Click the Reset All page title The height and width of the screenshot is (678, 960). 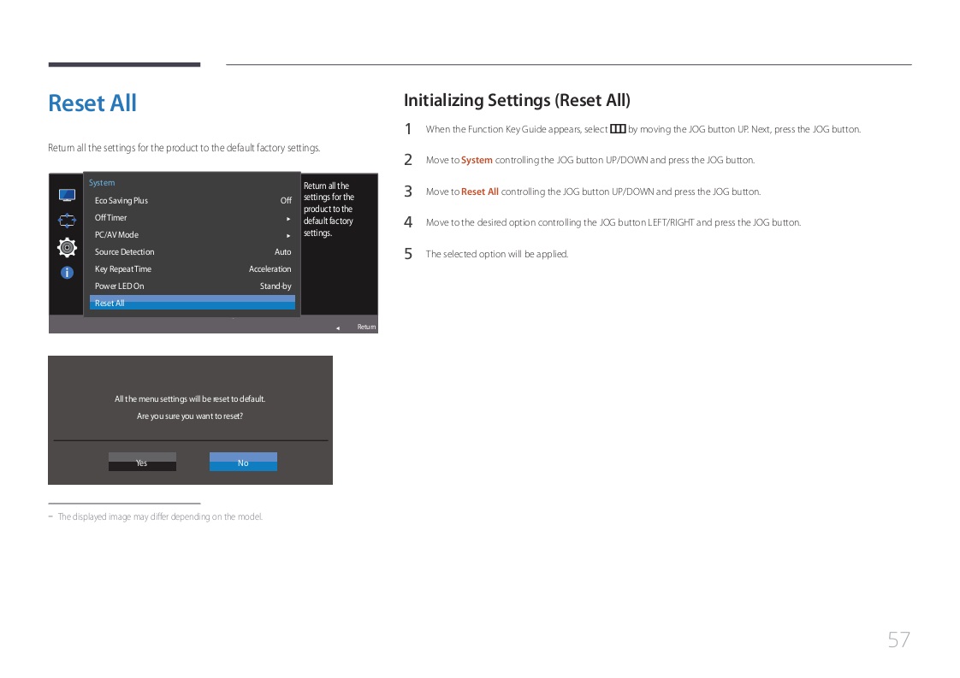92,103
